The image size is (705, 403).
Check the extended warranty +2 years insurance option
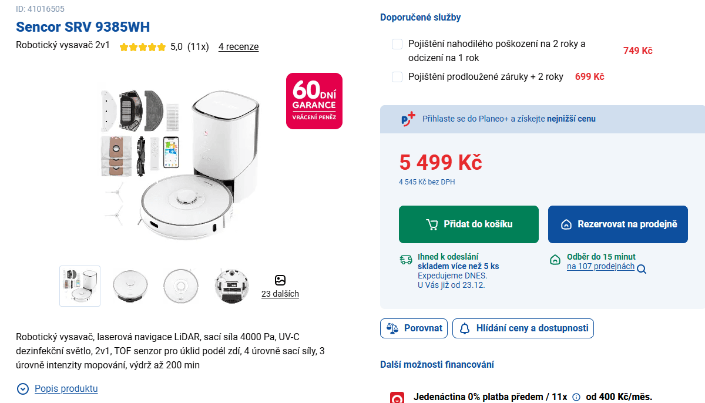(397, 76)
